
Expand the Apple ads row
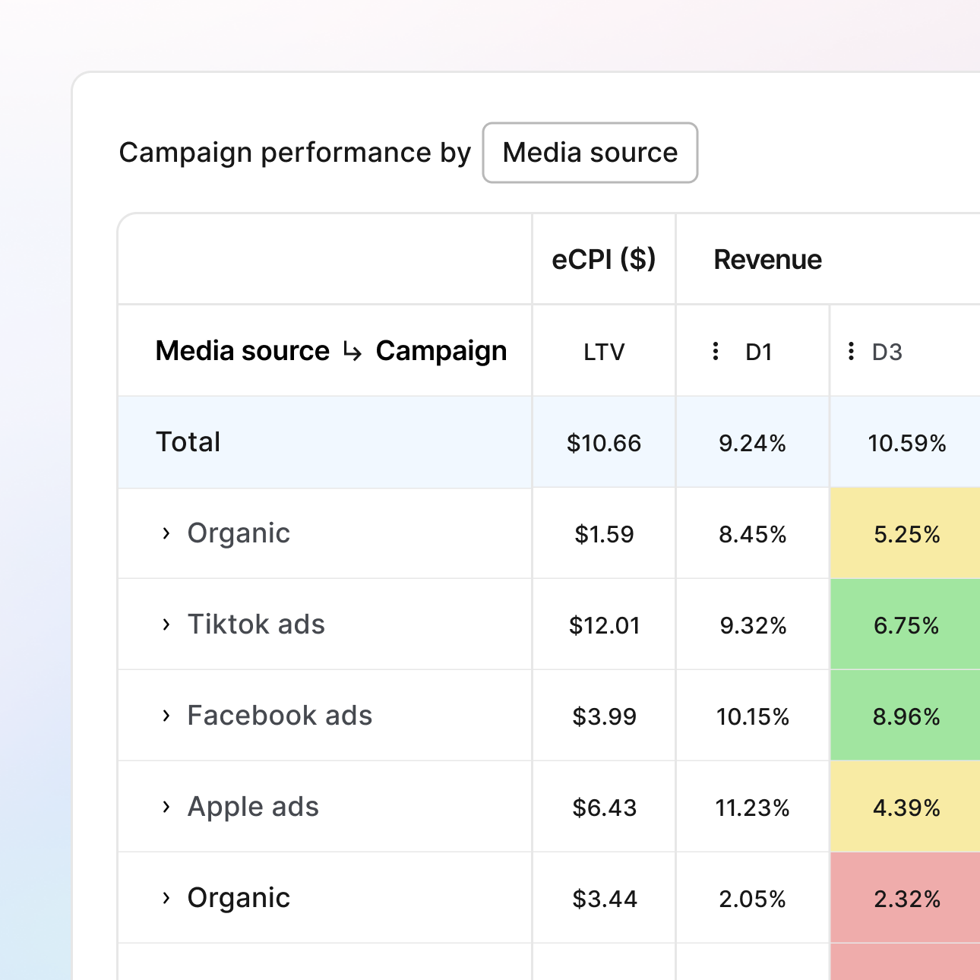(x=166, y=807)
